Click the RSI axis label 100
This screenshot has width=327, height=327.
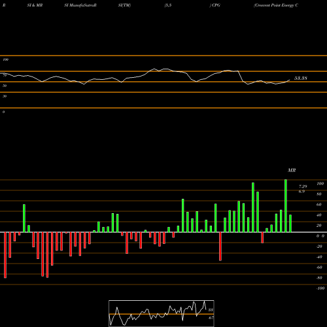[x=5, y=60]
